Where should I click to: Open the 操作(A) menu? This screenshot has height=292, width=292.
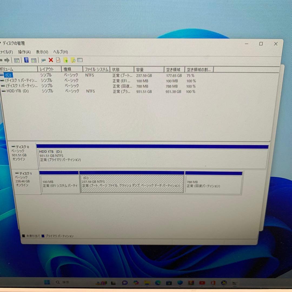tap(24, 52)
